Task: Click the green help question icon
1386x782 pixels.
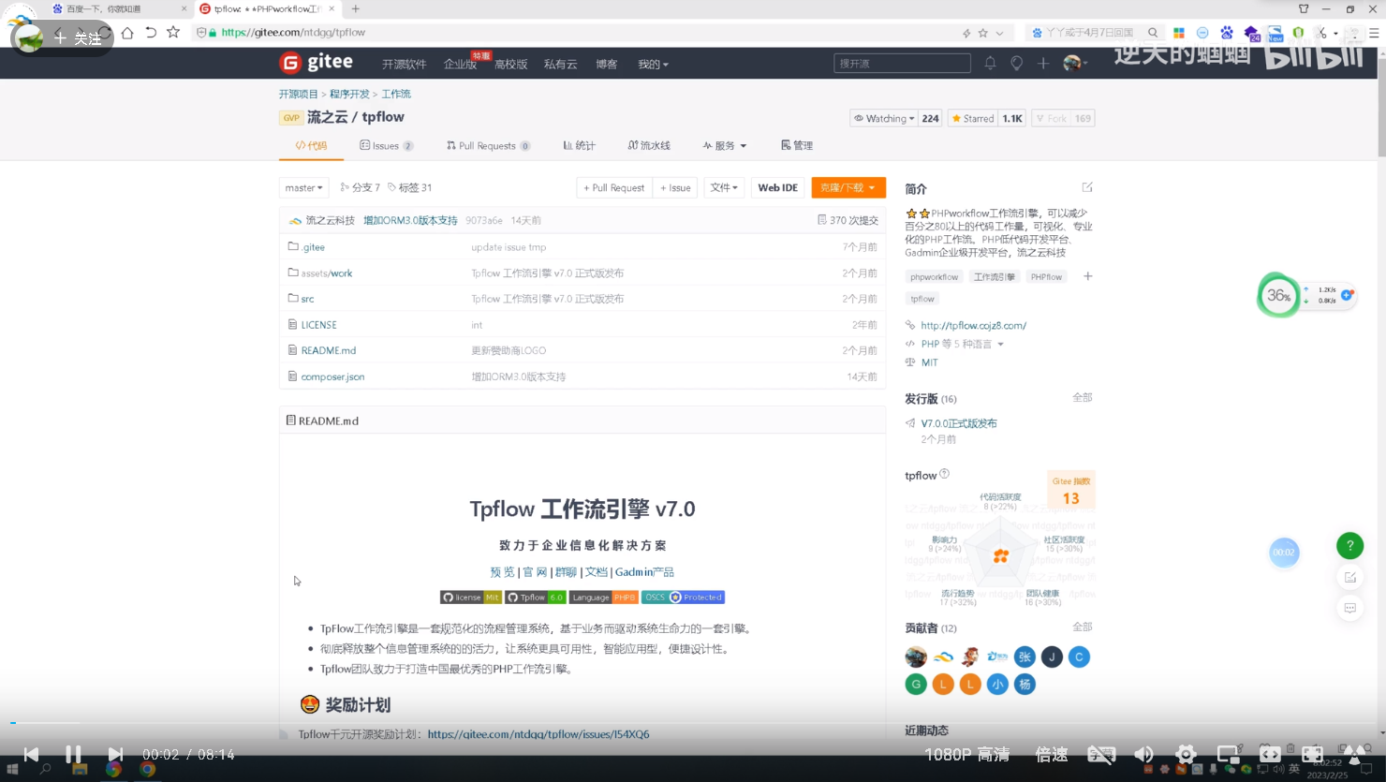Action: pos(1349,545)
